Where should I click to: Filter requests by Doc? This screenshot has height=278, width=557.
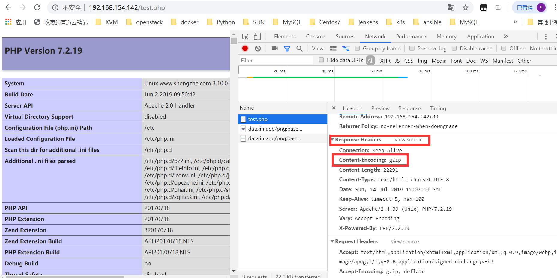coord(471,61)
